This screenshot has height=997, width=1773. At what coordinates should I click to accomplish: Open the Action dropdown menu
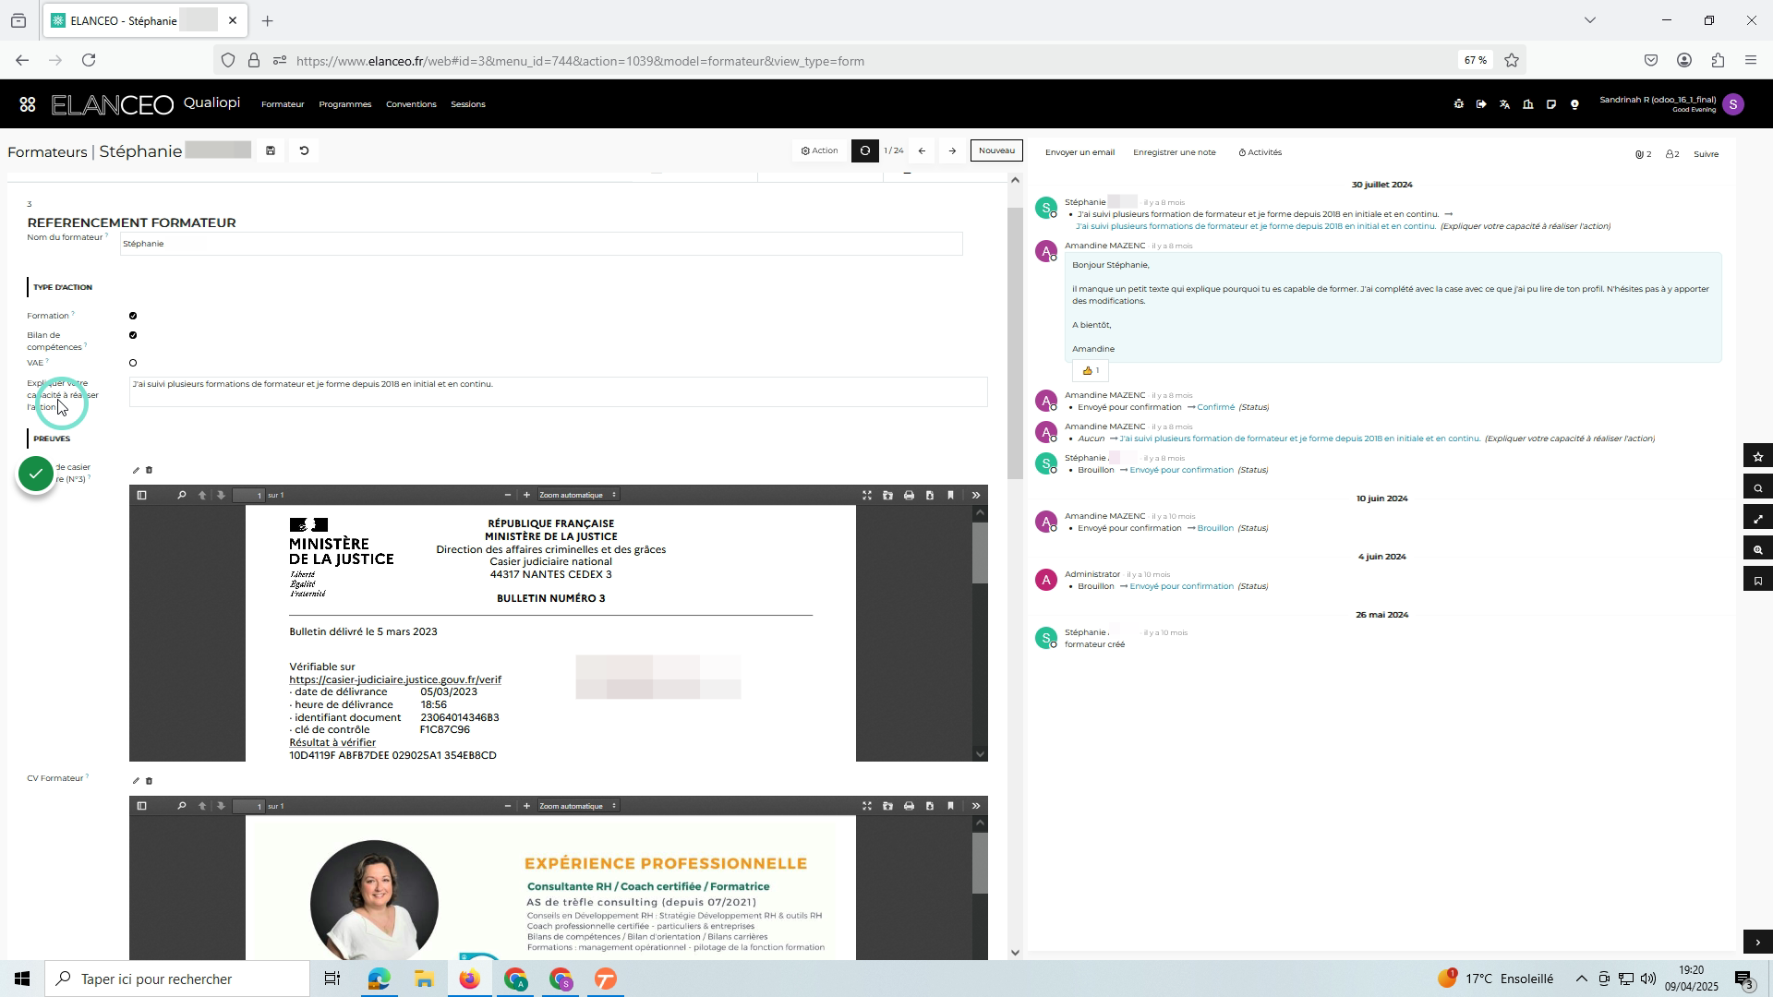click(820, 150)
